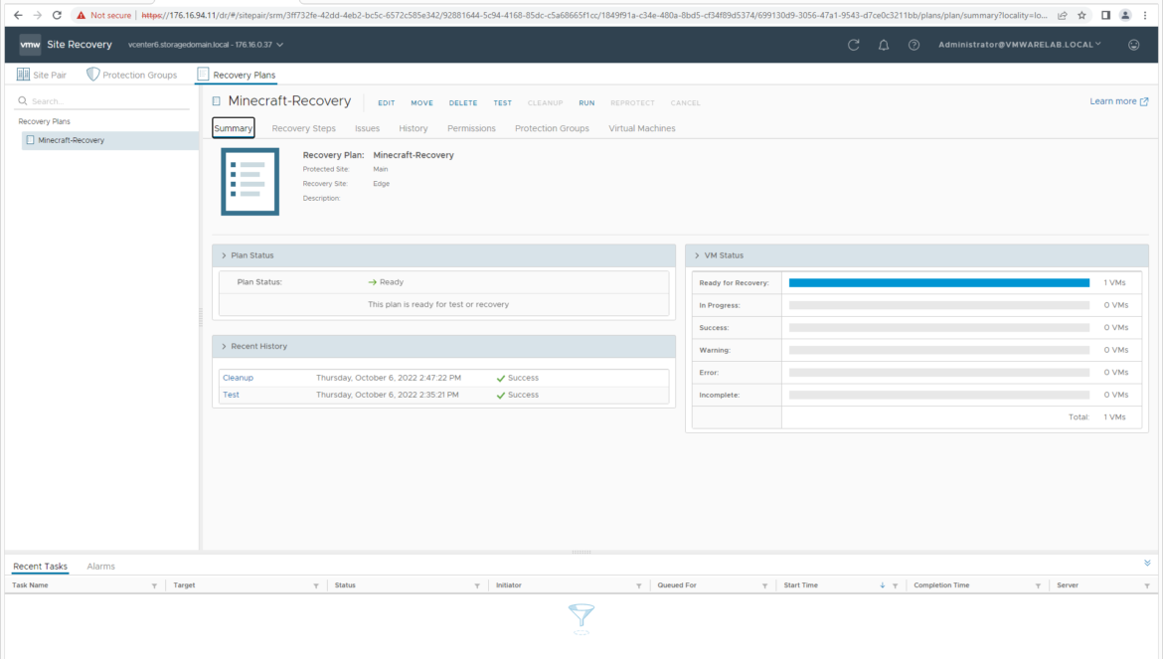Click the browser back arrow
Viewport: 1163px width, 659px height.
[x=18, y=15]
